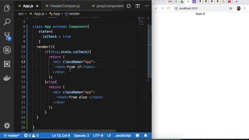The image size is (249, 140).
Task: Open the Docker whale icon
Action: coord(7,78)
